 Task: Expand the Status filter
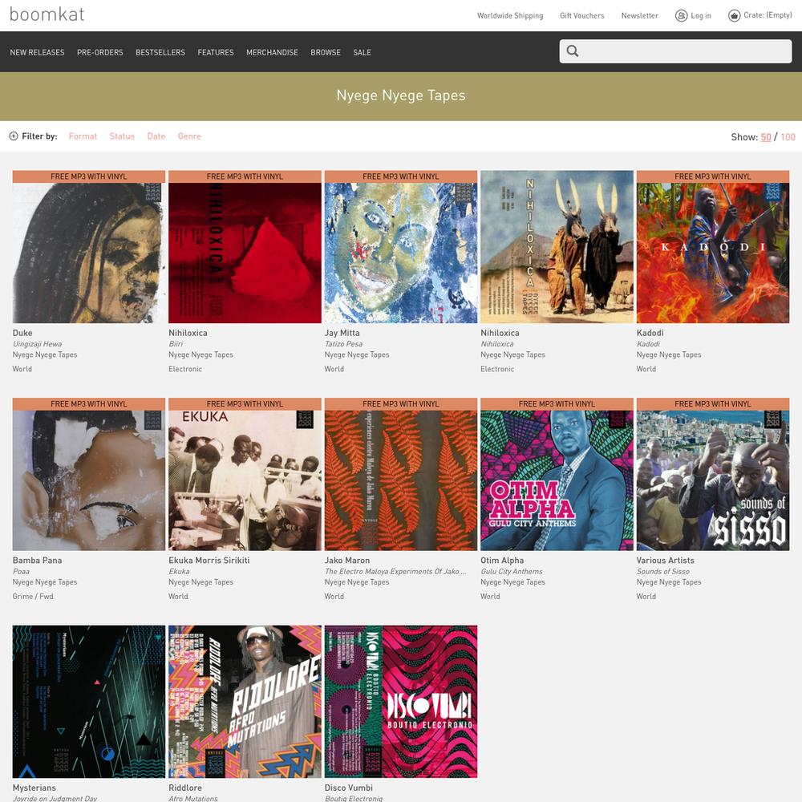(x=122, y=136)
